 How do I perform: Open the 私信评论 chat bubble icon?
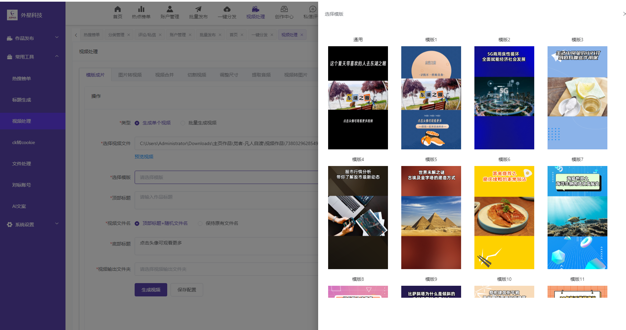(x=313, y=9)
